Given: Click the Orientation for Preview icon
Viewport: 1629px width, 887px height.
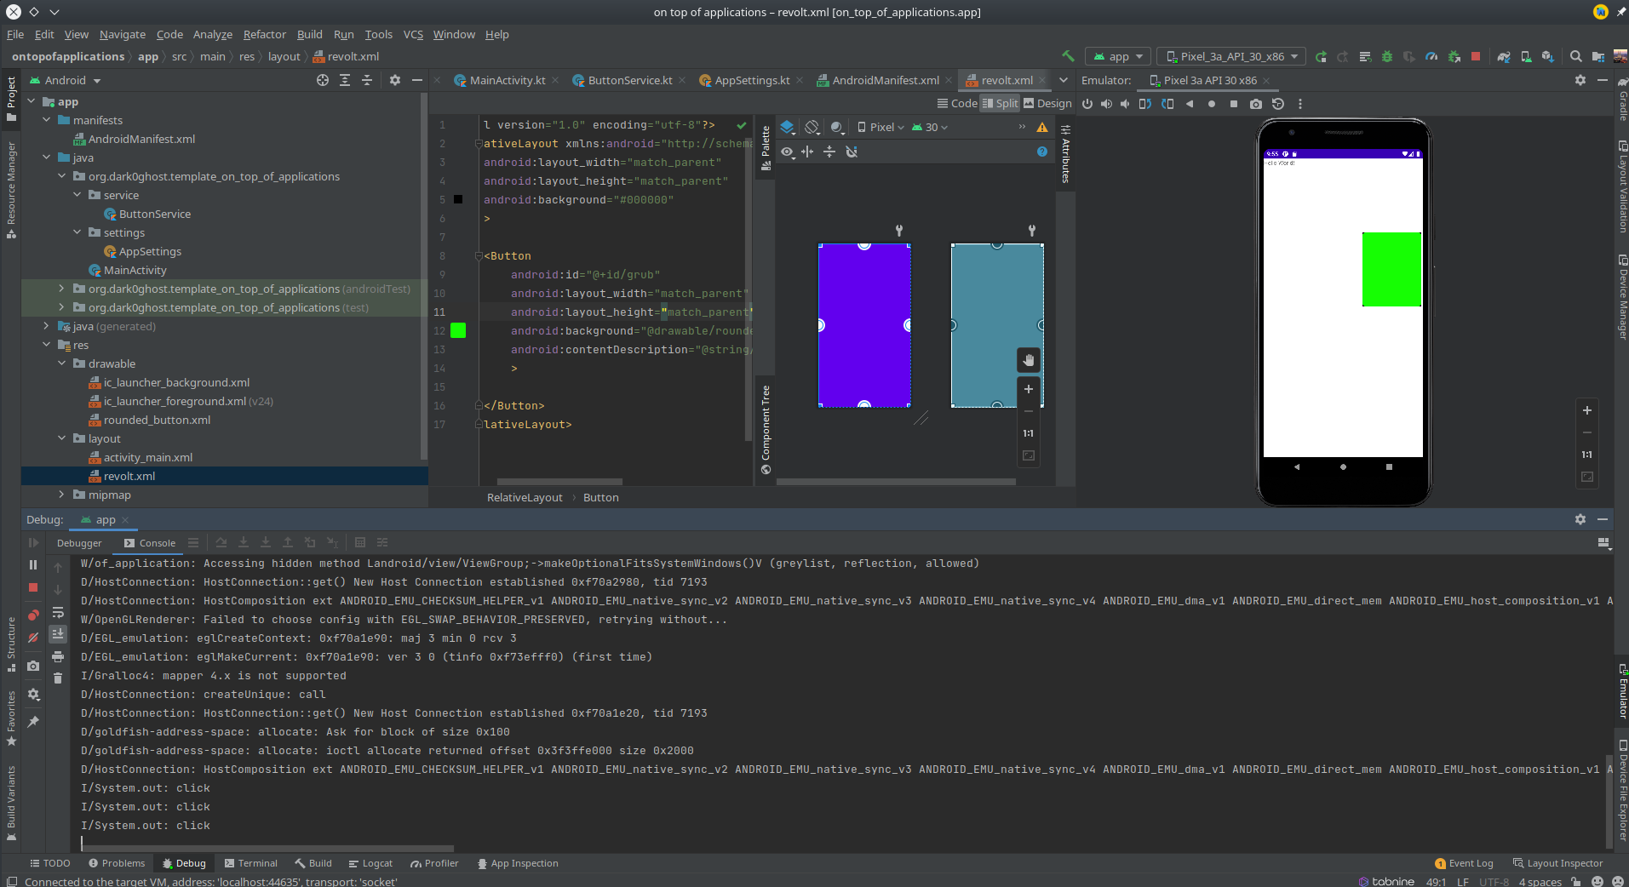Looking at the screenshot, I should [812, 127].
